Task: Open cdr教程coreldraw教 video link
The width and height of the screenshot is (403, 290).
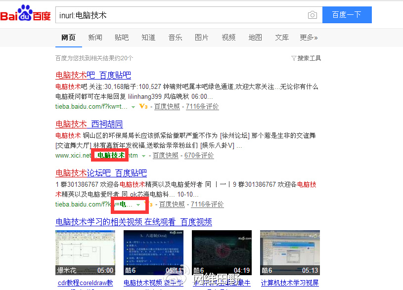Action: [x=86, y=283]
